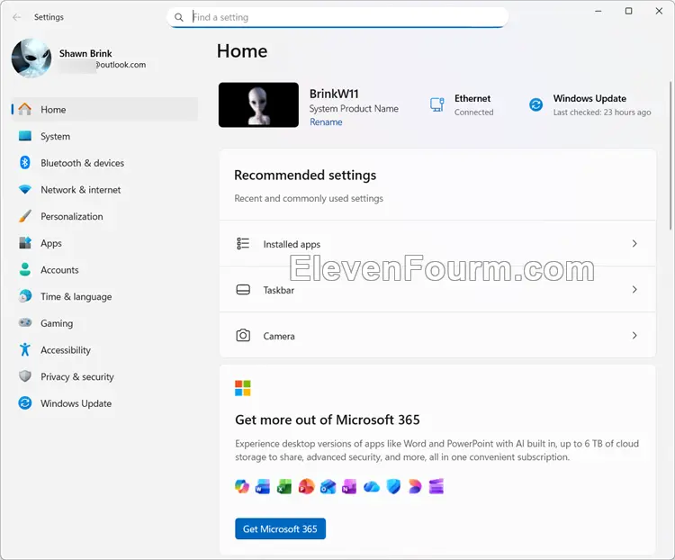The width and height of the screenshot is (675, 560).
Task: Click the Shawn Brink profile avatar
Action: (31, 59)
